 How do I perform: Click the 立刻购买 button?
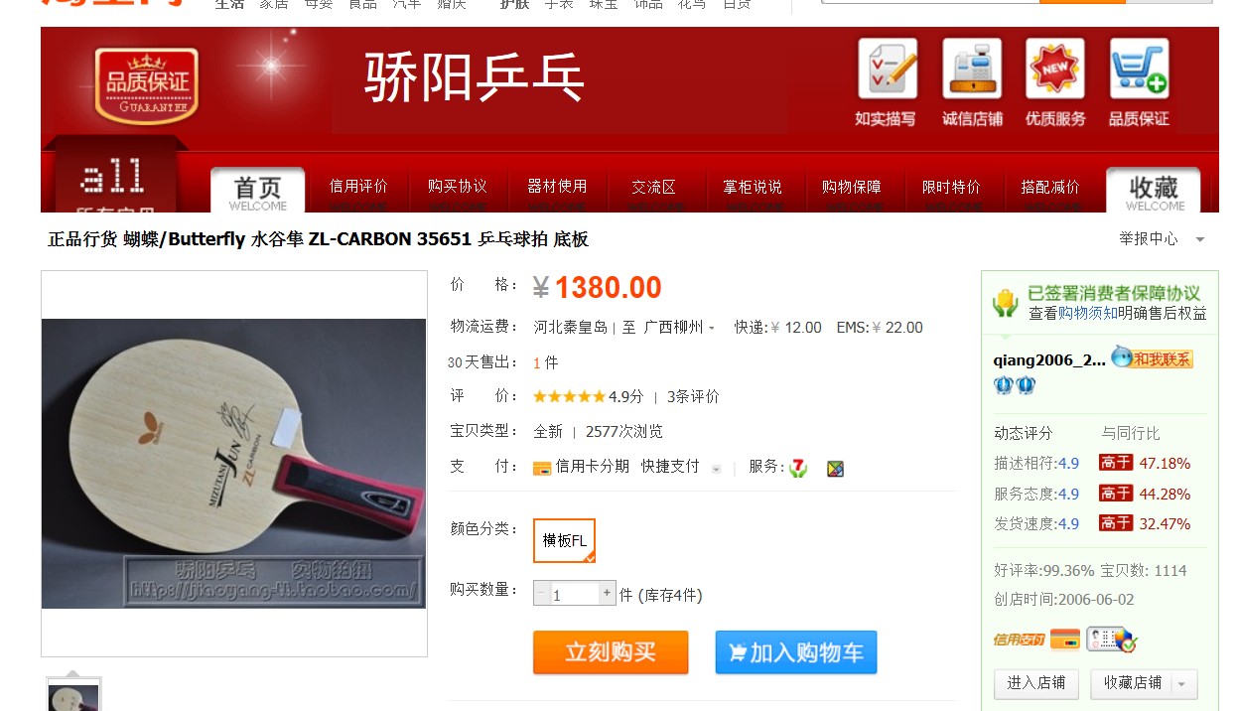click(611, 652)
